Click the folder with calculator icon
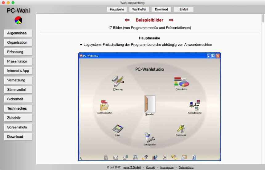The height and width of the screenshot is (170, 265). 145,157
